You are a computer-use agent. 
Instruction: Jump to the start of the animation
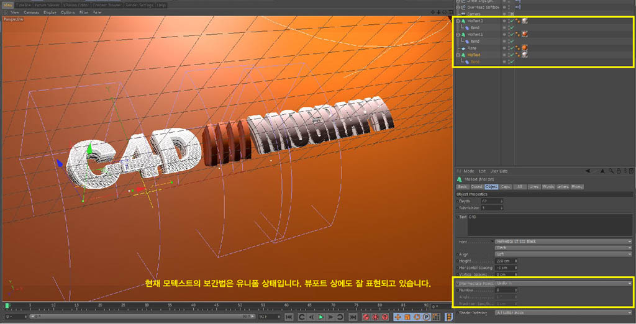tap(289, 317)
